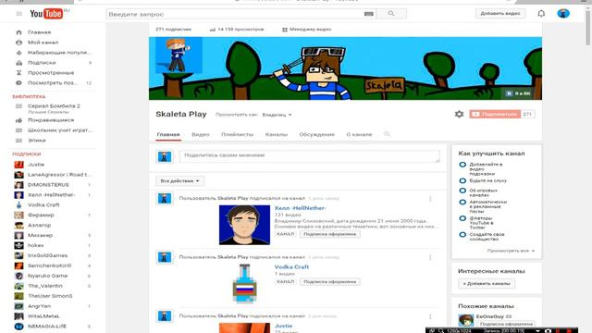The width and height of the screenshot is (592, 333).
Task: Toggle the Об игровых каналах tip
Action: (462, 191)
